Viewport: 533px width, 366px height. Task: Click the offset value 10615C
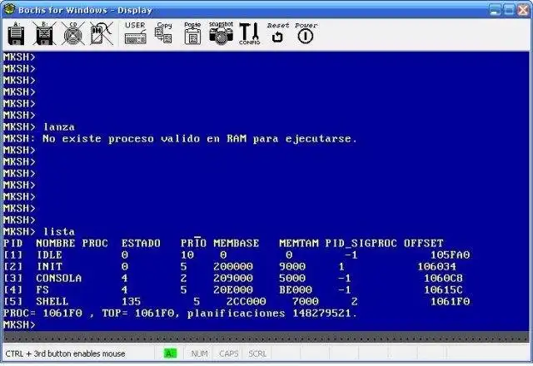(x=443, y=290)
